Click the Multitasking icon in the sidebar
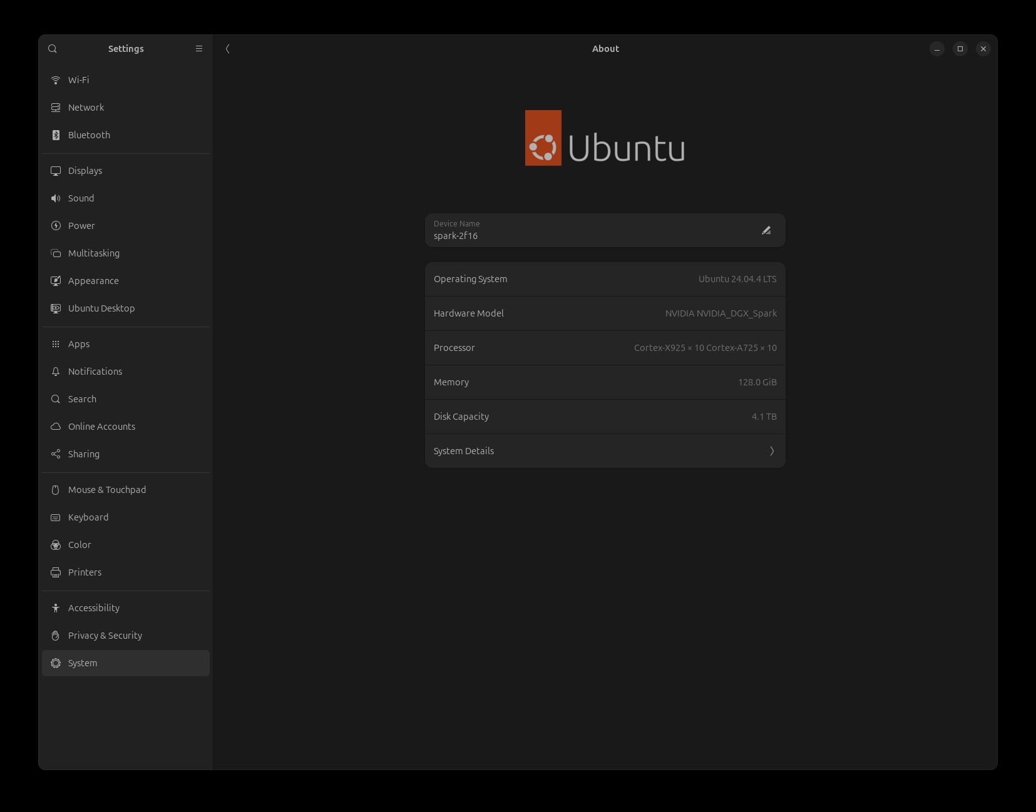 pyautogui.click(x=56, y=253)
